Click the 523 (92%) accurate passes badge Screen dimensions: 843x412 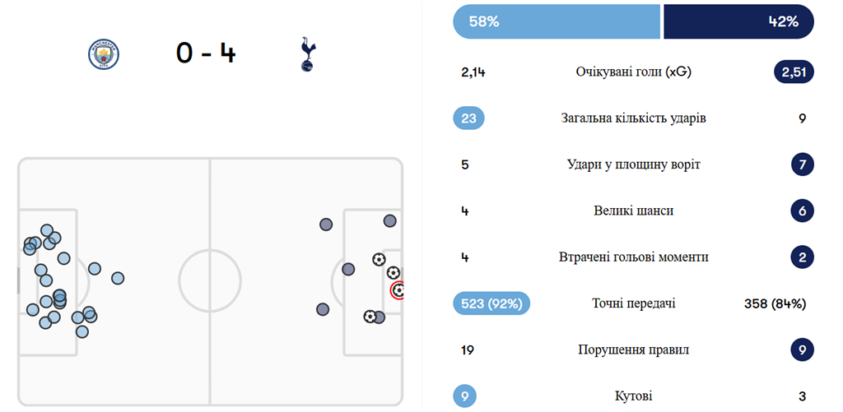492,303
